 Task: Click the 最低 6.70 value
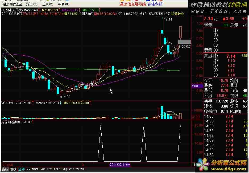coord(225,90)
